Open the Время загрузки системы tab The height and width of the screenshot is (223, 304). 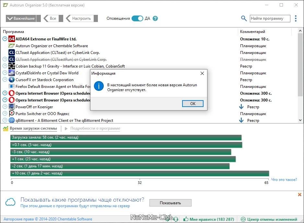33,128
